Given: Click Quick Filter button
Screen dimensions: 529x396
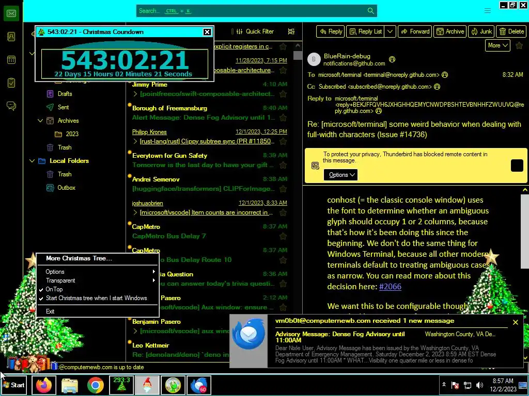Looking at the screenshot, I should tap(255, 31).
